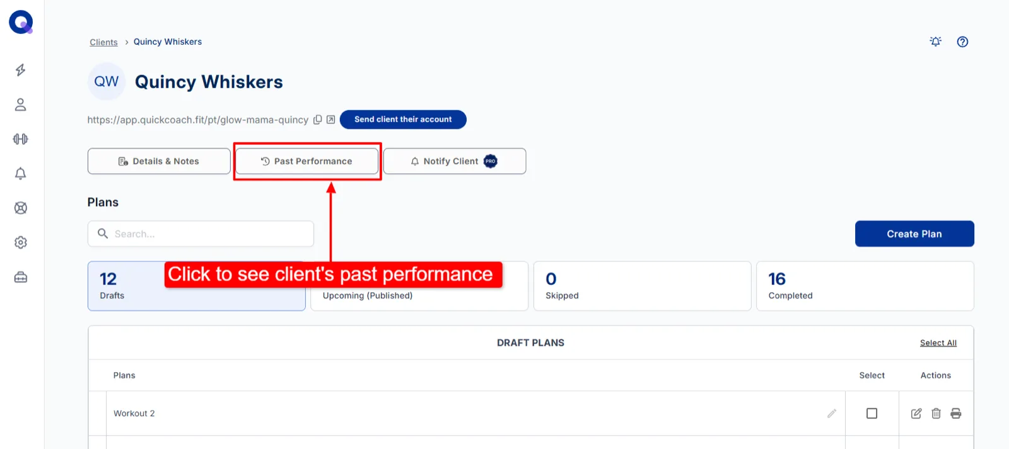Click the QW client avatar
The image size is (1009, 449).
tap(107, 81)
